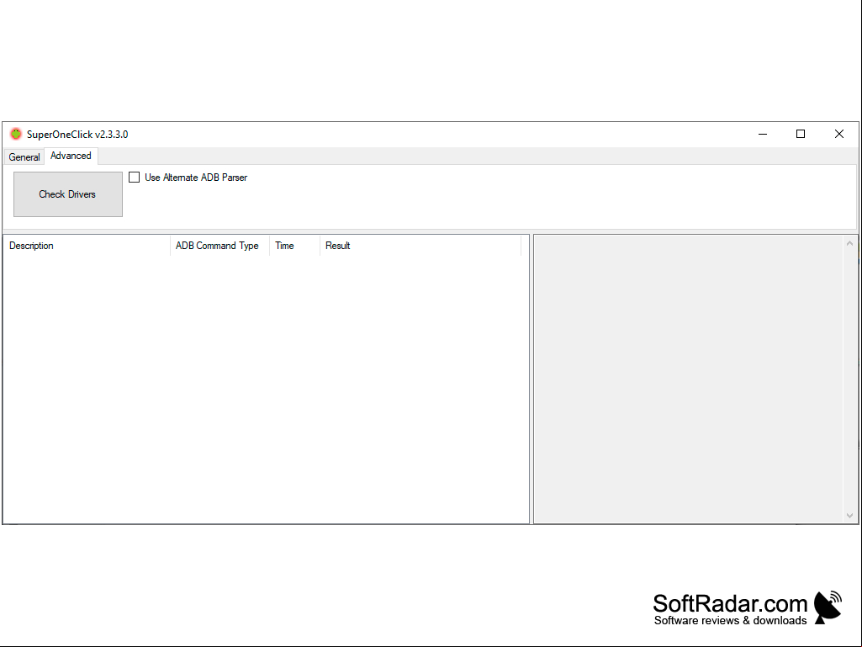This screenshot has height=647, width=862.
Task: Click the ADB Command Type column header
Action: pos(219,246)
